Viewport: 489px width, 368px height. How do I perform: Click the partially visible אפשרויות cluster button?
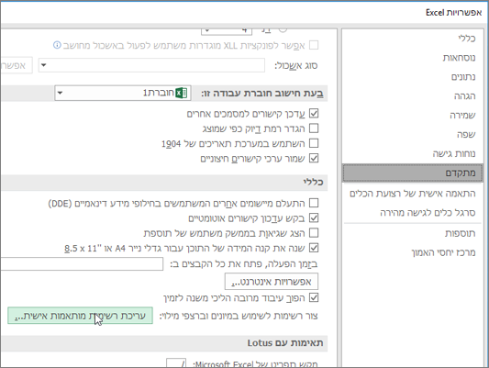coord(17,65)
